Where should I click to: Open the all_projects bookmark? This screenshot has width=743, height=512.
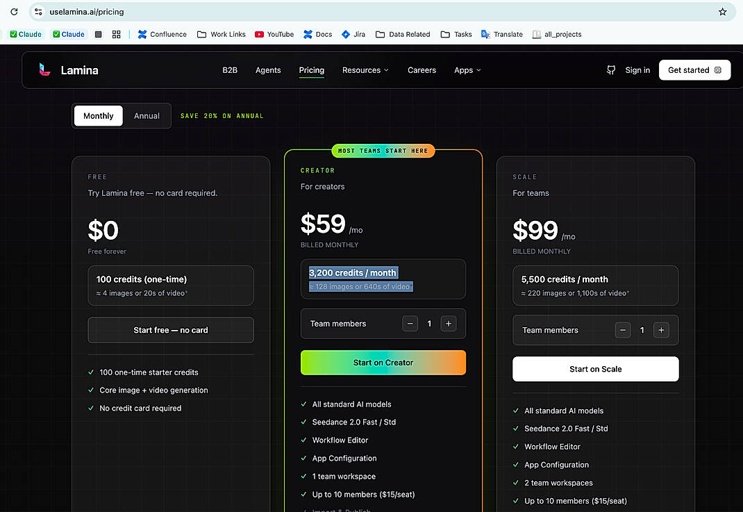click(x=557, y=34)
